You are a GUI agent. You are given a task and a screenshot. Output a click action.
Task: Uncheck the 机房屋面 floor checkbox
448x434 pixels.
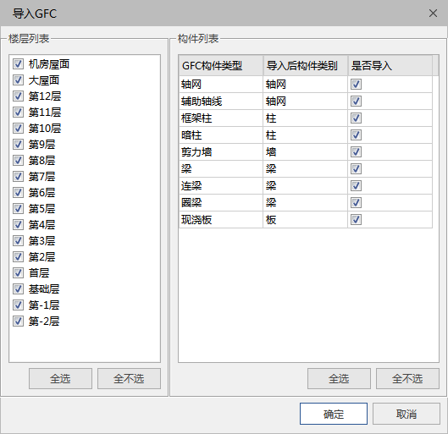[x=18, y=64]
